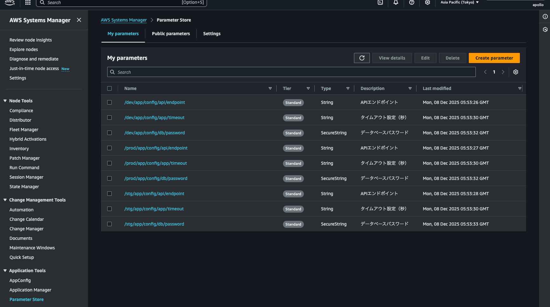Collapse the Node Tools section
The width and height of the screenshot is (550, 307).
[5, 101]
